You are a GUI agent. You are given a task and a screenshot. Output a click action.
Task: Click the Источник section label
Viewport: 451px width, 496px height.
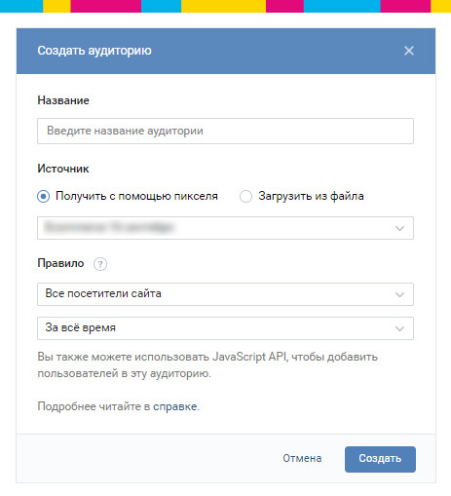pyautogui.click(x=63, y=169)
